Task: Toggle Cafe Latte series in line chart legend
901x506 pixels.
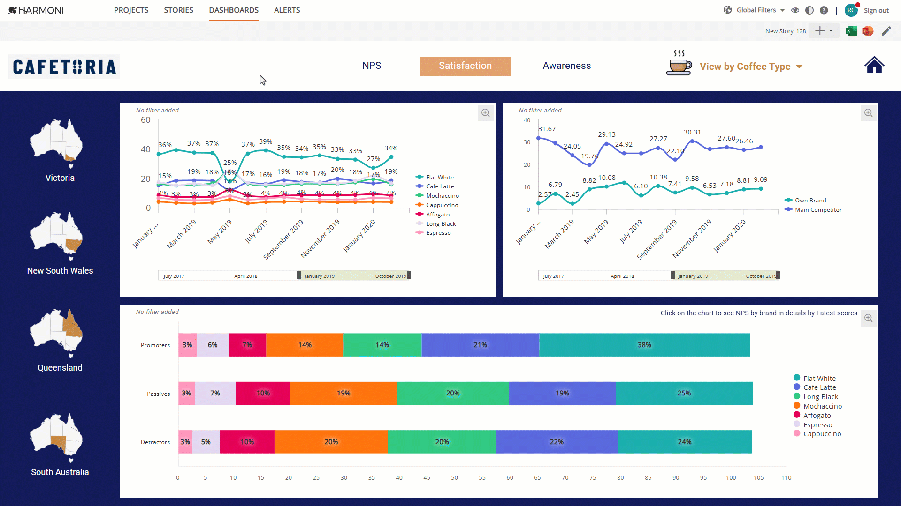Action: pos(435,186)
